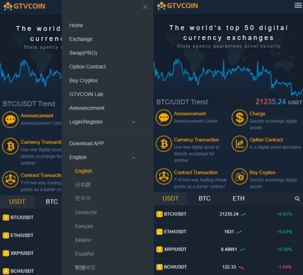This screenshot has width=303, height=275.
Task: Open the Charge link title
Action: pyautogui.click(x=257, y=114)
